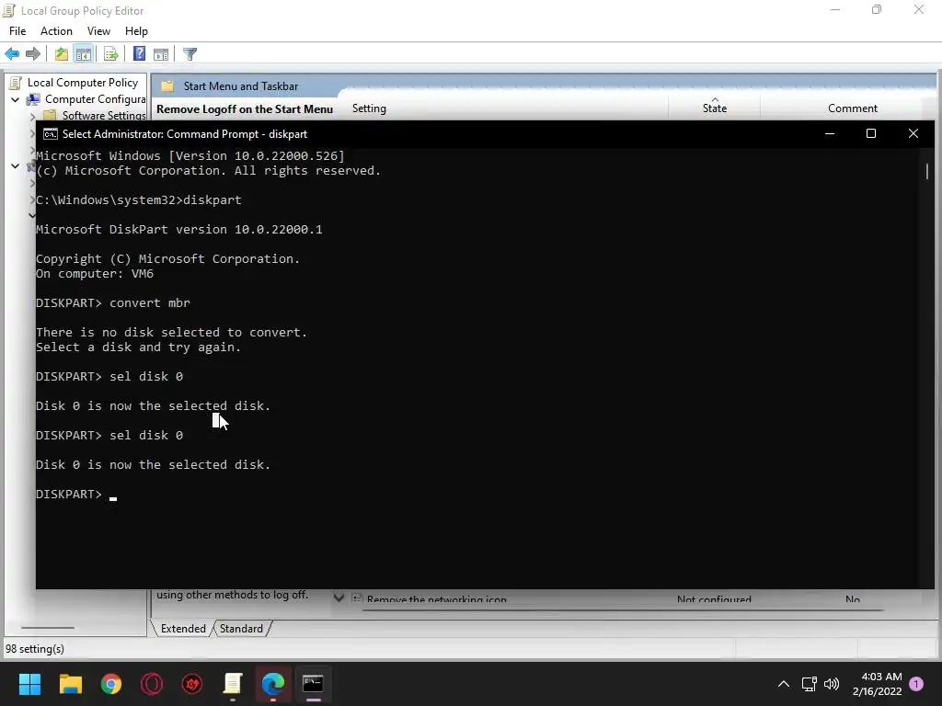942x706 pixels.
Task: Open the View menu
Action: (98, 31)
